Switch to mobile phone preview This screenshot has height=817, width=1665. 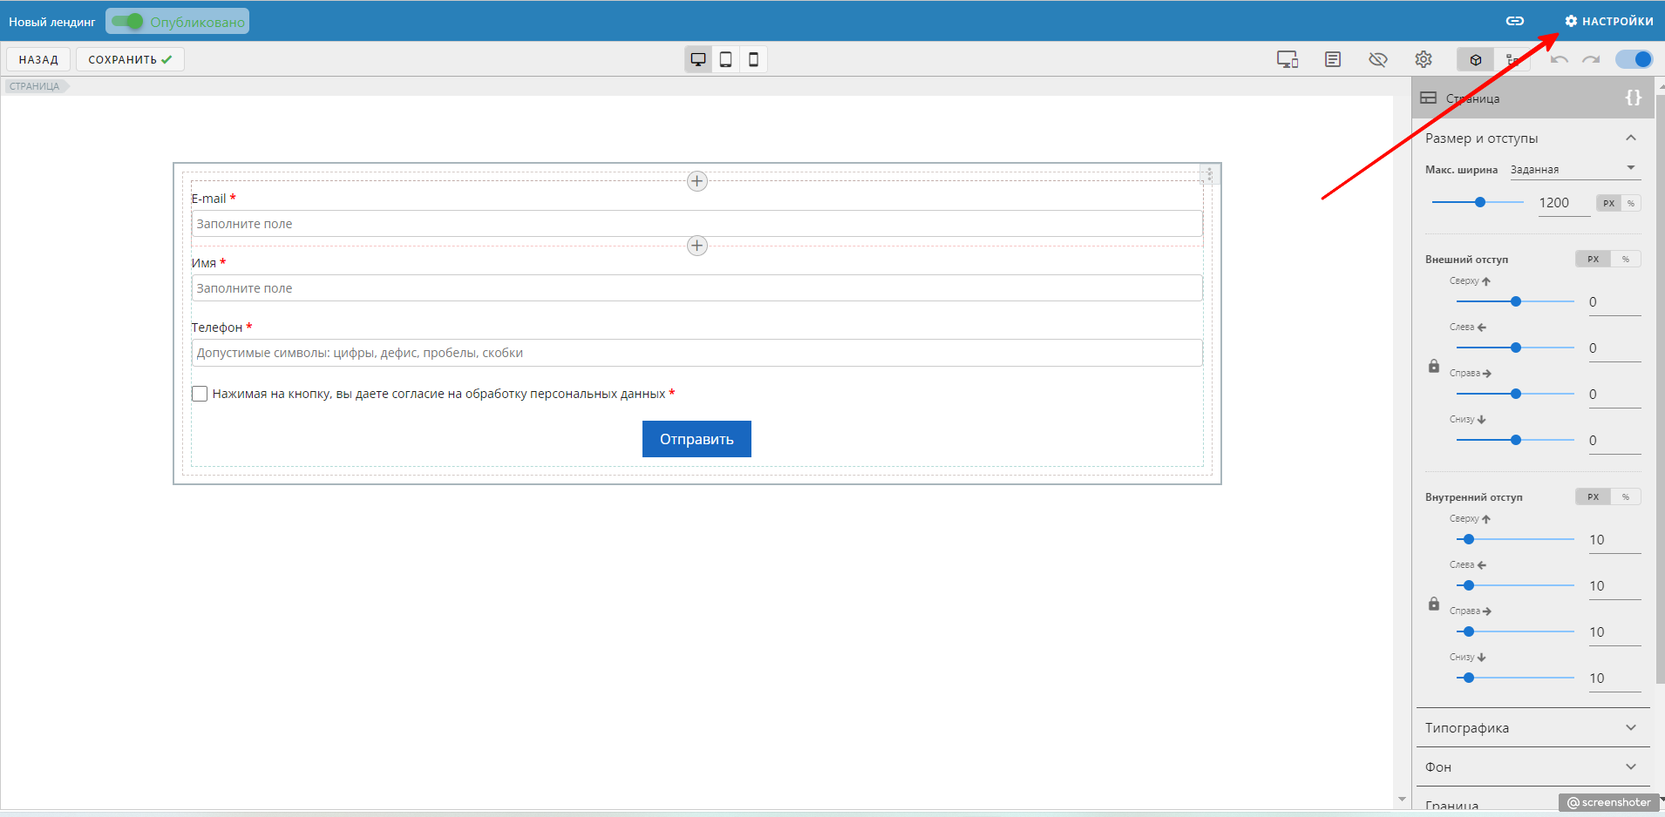tap(754, 59)
